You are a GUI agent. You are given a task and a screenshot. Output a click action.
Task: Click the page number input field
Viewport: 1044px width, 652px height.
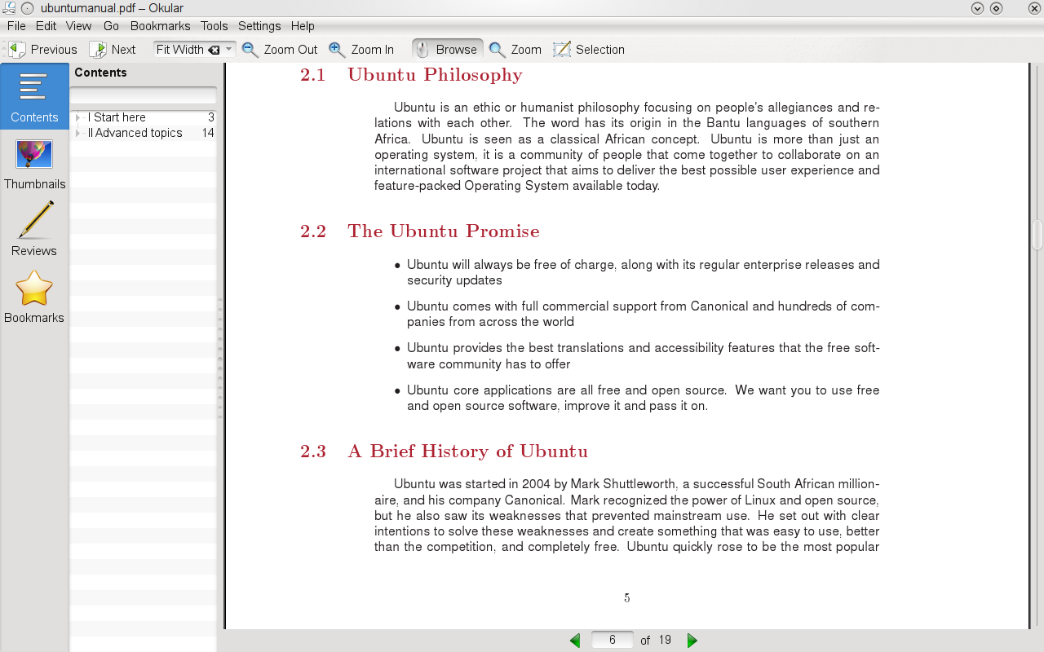[x=612, y=641]
